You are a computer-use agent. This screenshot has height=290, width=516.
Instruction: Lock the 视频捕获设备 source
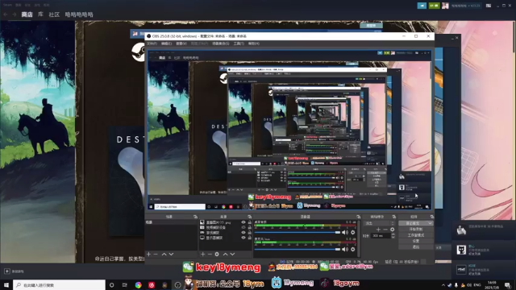coord(249,227)
